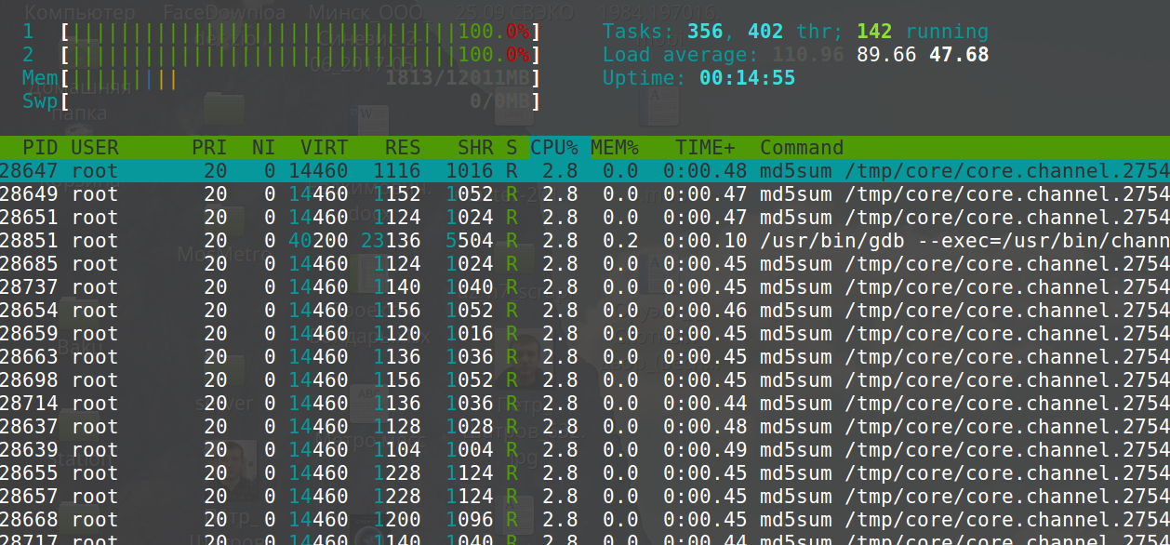Click the Uptime 00:14:55 value
This screenshot has height=545, width=1170.
click(747, 79)
